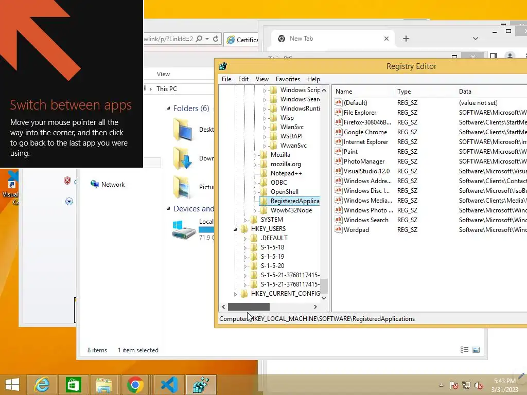Click This PC in the Explorer address bar
Image resolution: width=527 pixels, height=395 pixels.
166,88
